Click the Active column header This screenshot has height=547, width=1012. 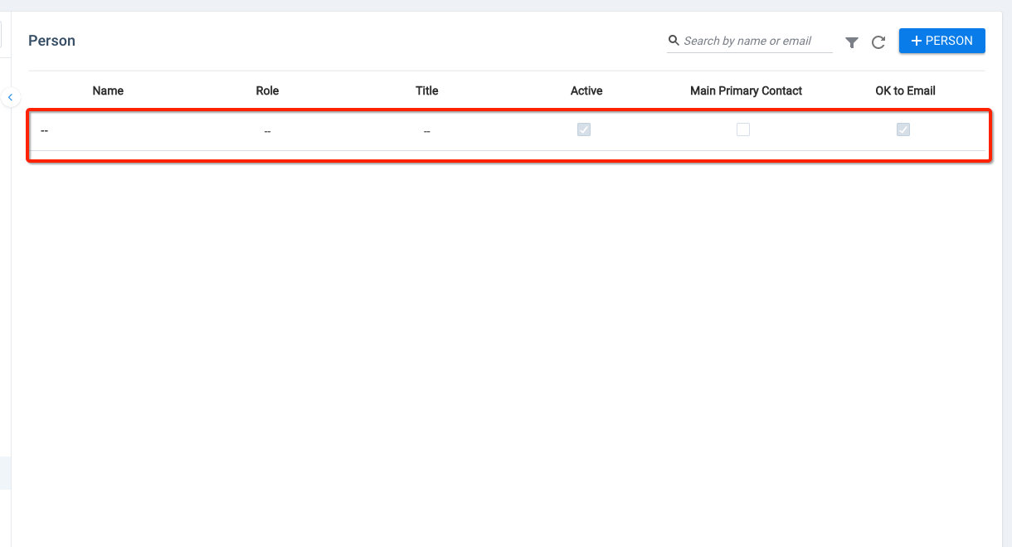[x=586, y=90]
